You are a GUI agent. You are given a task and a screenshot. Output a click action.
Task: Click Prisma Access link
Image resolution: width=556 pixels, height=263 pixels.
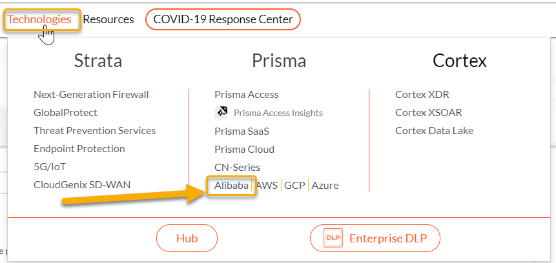click(x=246, y=94)
